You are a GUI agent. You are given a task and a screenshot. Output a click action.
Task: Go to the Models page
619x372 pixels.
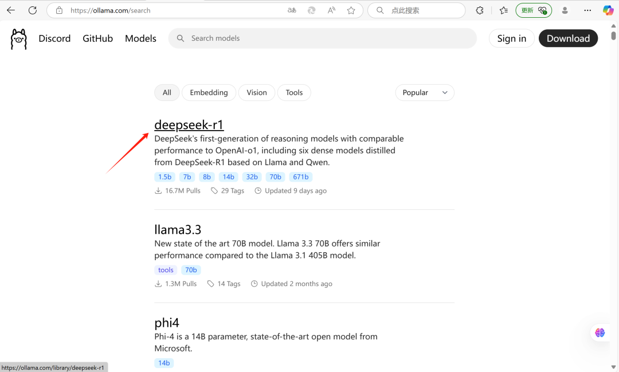click(140, 38)
